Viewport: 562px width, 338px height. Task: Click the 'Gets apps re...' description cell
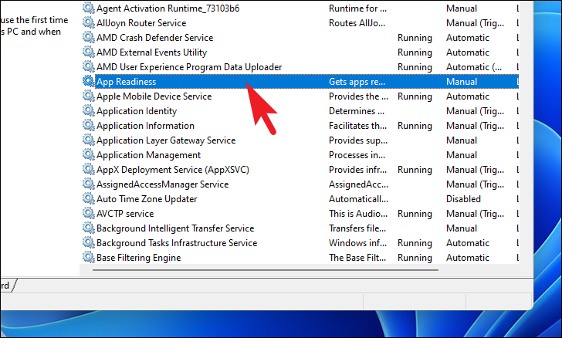tap(357, 82)
